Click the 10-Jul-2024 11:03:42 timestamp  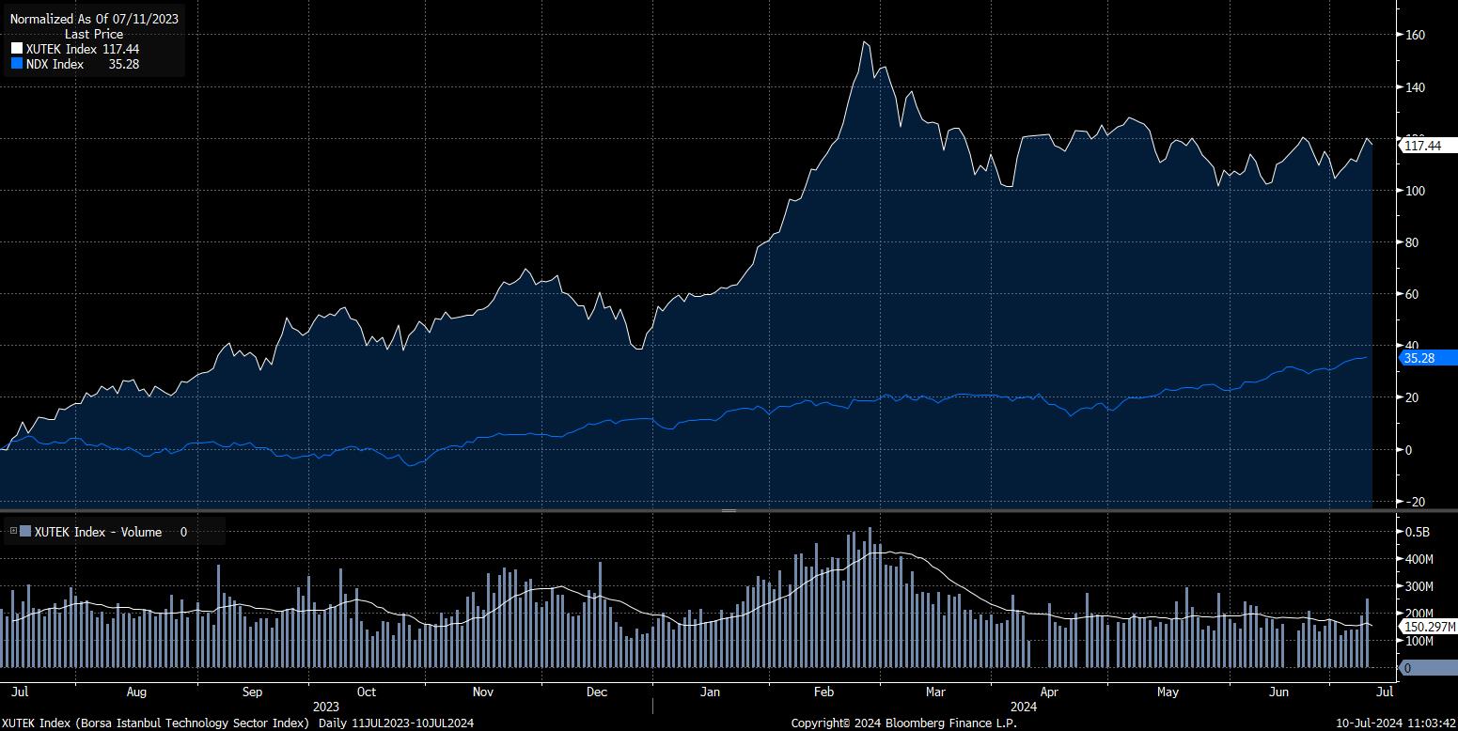click(x=1394, y=723)
